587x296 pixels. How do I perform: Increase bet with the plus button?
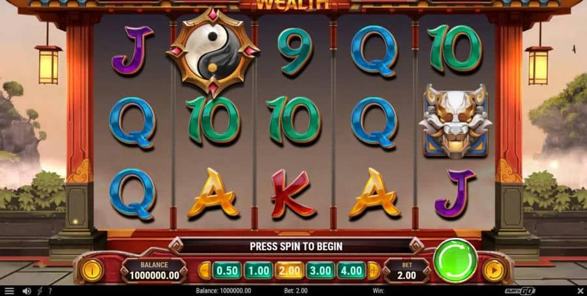374,271
